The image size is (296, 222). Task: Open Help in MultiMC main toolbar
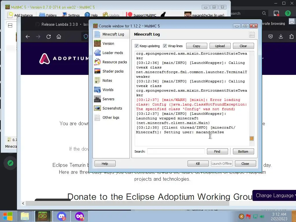(91, 15)
